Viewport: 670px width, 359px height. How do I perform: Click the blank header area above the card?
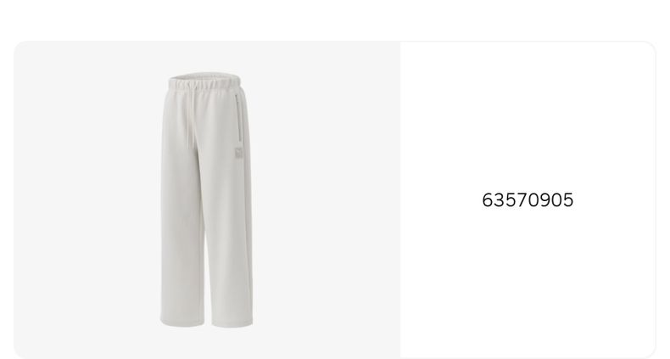[335, 20]
